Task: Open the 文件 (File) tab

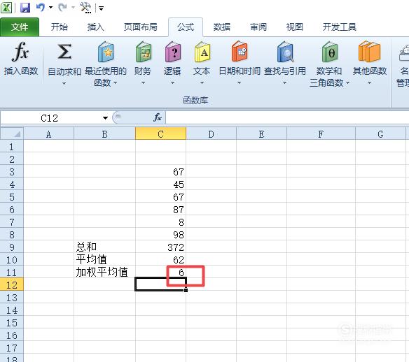Action: click(x=20, y=27)
